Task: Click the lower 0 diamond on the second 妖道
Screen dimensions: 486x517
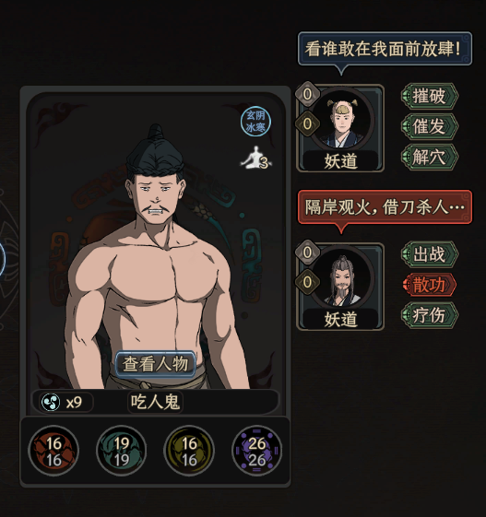Action: [x=307, y=282]
